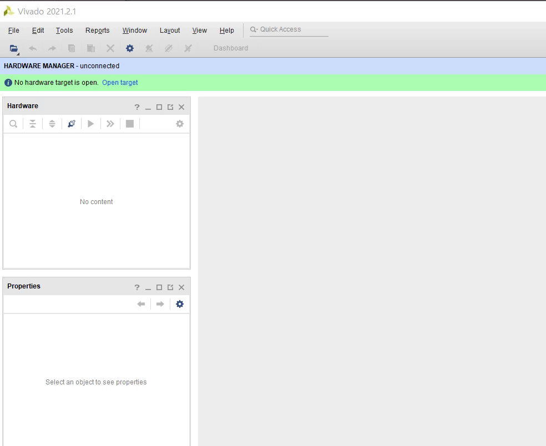The image size is (546, 446).
Task: Click Hardware panel help question mark
Action: tap(137, 107)
